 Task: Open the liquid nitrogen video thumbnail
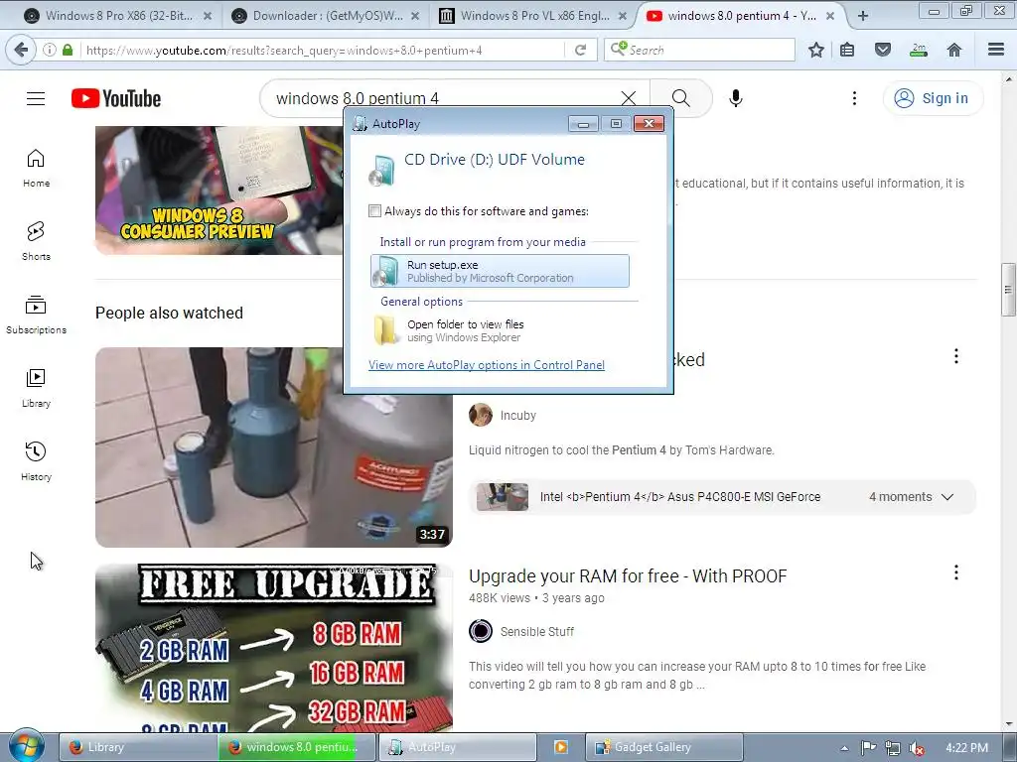click(274, 447)
